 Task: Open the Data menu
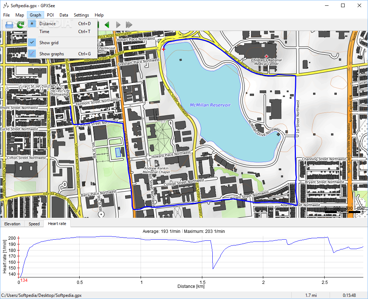63,15
